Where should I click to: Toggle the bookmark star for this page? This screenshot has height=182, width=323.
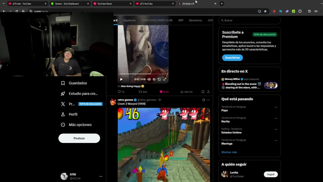coord(265,11)
